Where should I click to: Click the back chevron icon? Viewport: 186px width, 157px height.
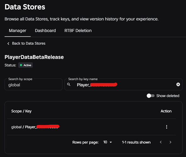click(x=8, y=44)
